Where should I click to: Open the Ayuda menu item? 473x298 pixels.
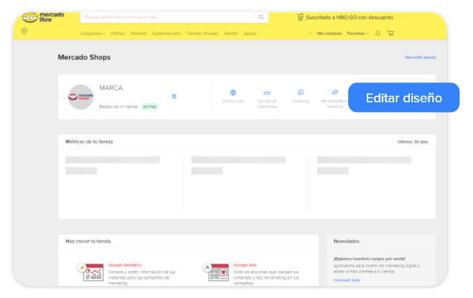click(249, 33)
